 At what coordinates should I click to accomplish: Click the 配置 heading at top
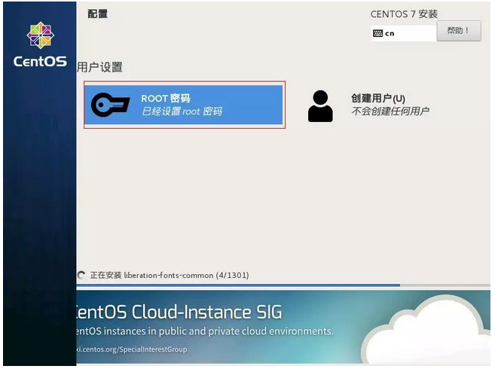97,14
